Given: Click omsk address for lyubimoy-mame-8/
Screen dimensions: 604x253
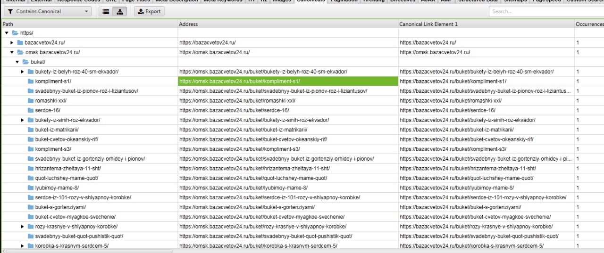Looking at the screenshot, I should pyautogui.click(x=243, y=188).
